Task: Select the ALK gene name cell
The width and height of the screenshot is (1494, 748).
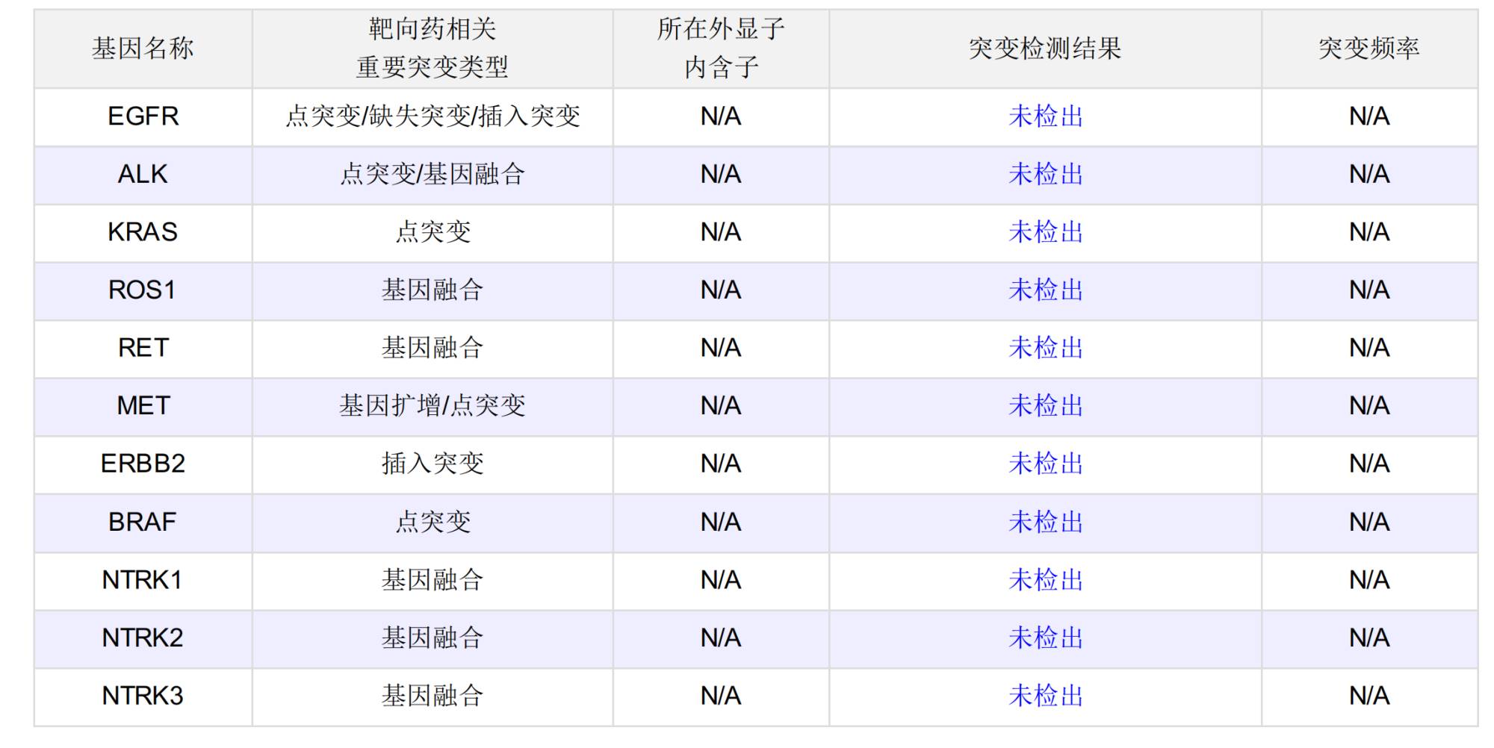Action: [x=143, y=175]
